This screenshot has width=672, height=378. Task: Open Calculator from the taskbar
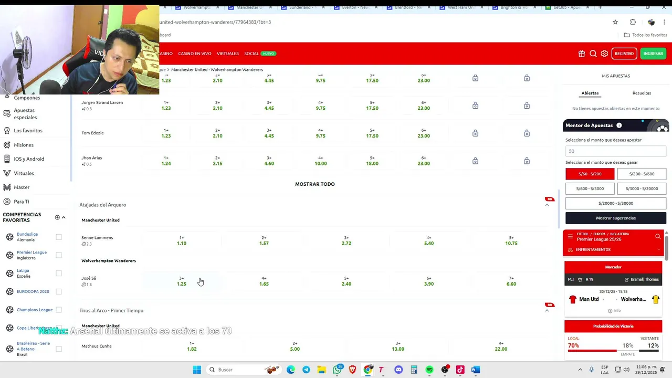(414, 370)
